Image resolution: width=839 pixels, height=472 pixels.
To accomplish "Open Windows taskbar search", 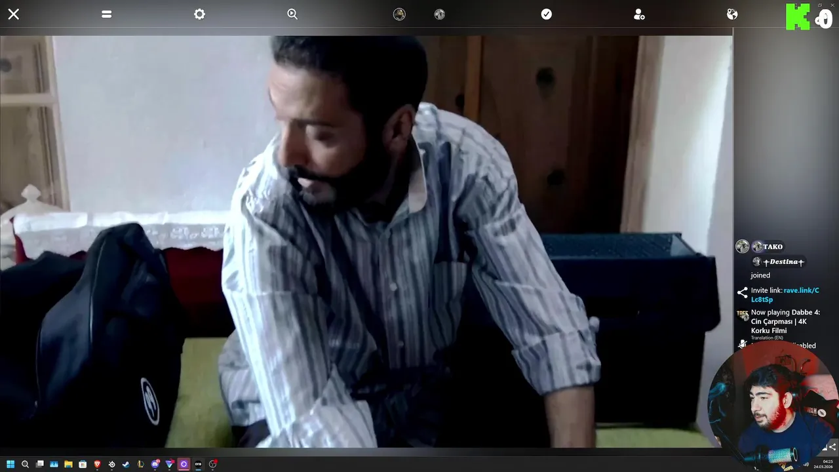I will tap(25, 464).
